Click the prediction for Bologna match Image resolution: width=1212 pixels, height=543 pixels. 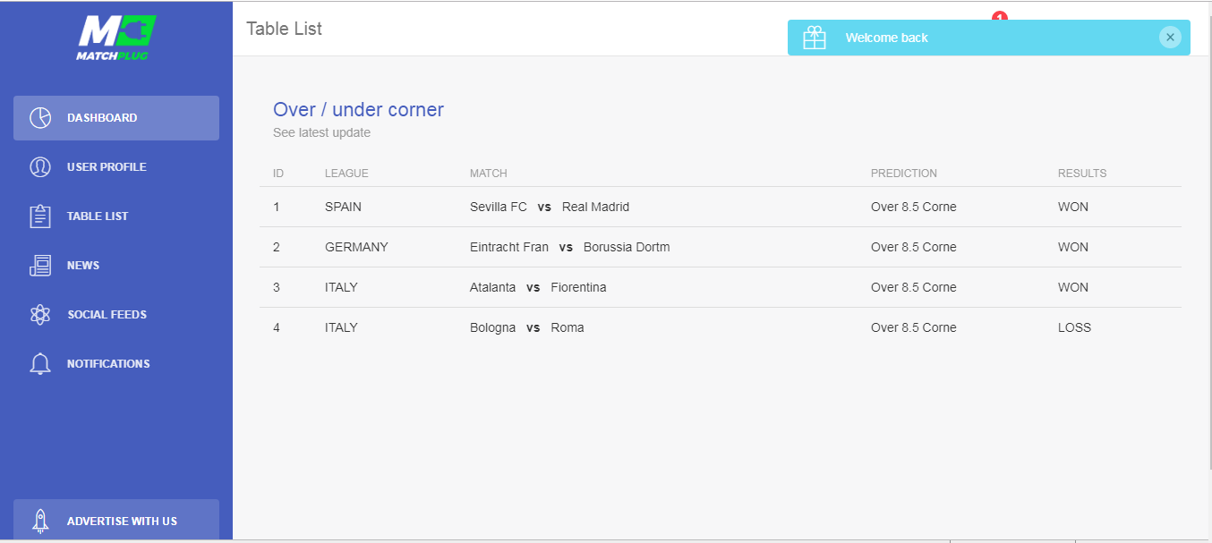(x=914, y=327)
